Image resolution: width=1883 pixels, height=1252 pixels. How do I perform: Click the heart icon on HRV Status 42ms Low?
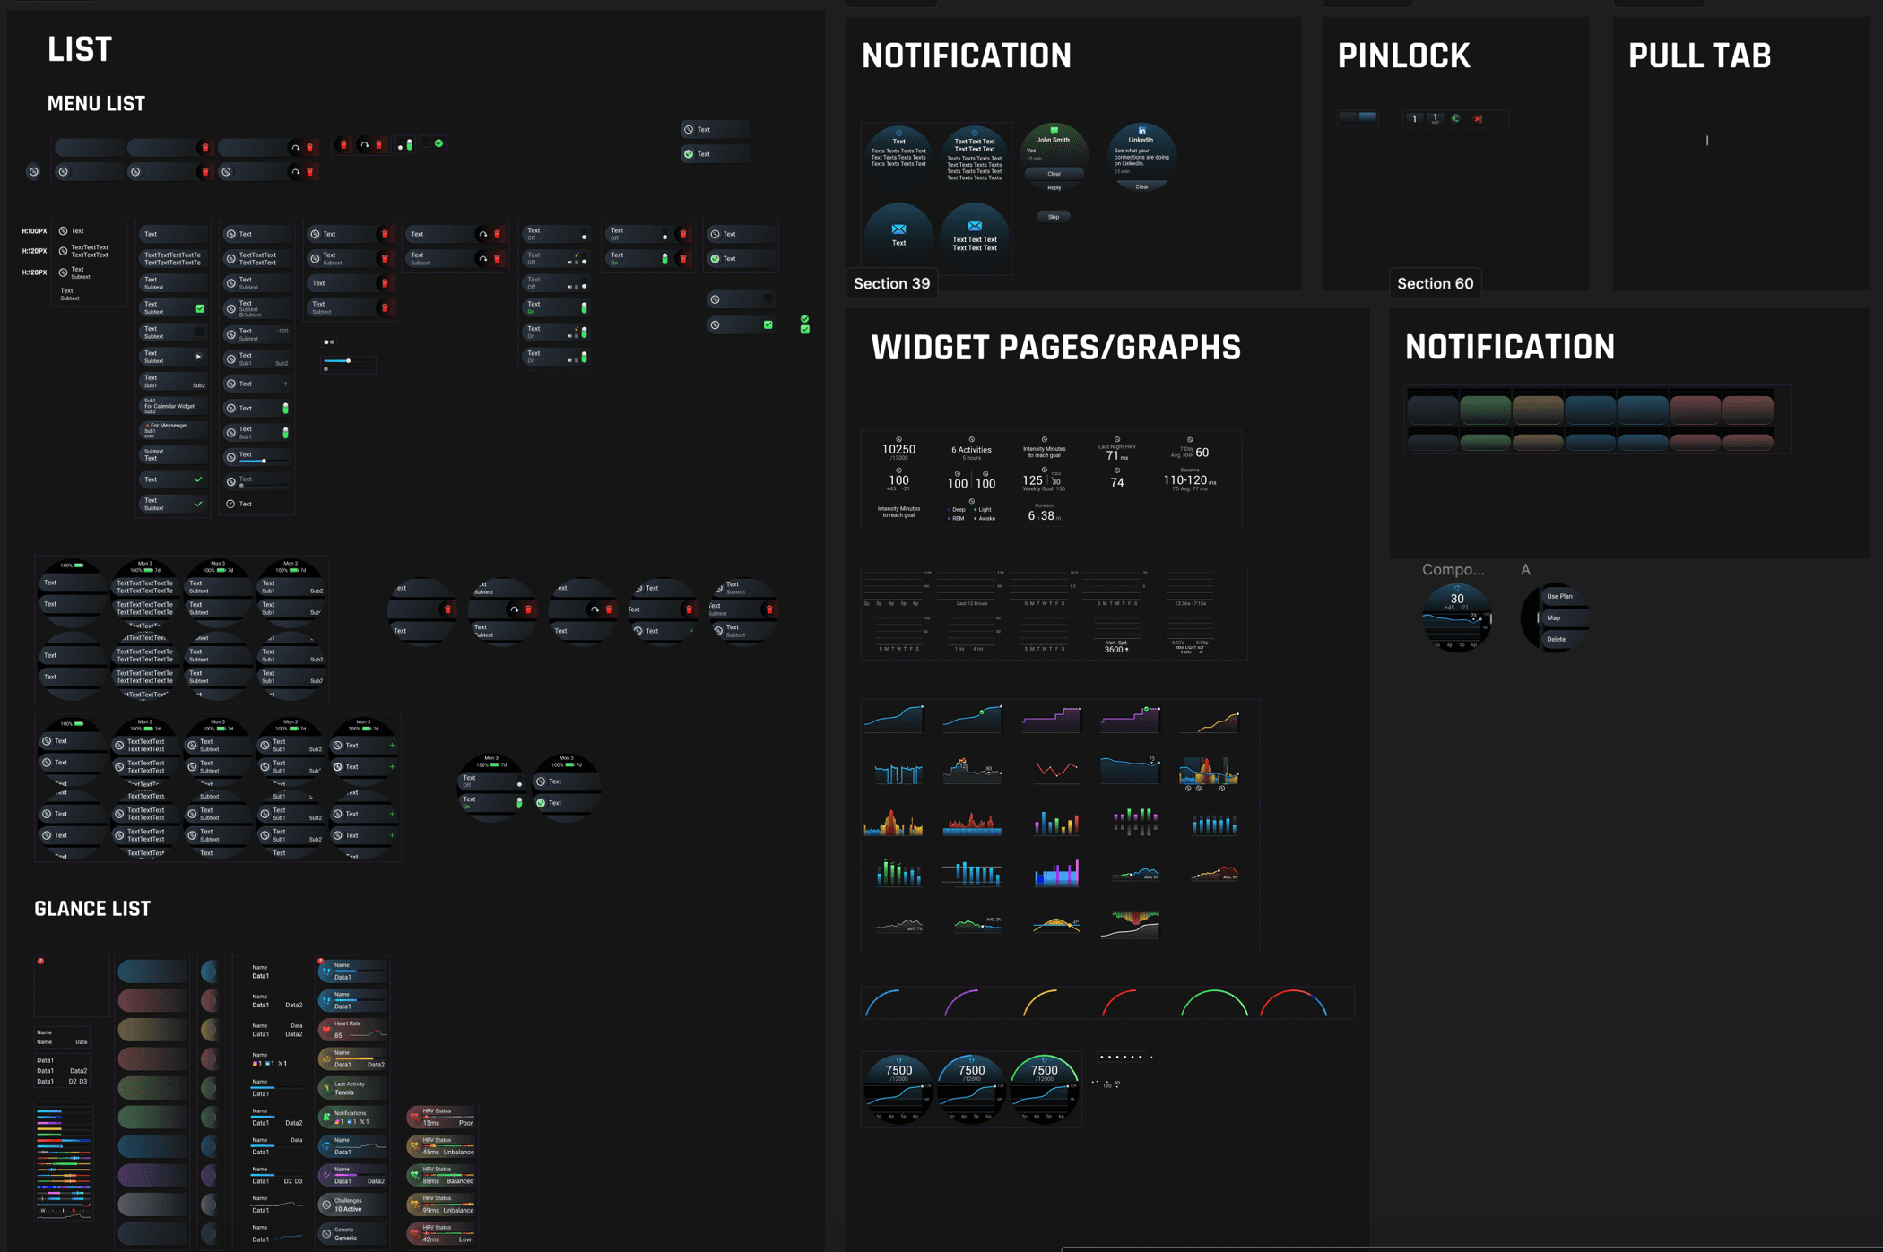(414, 1233)
